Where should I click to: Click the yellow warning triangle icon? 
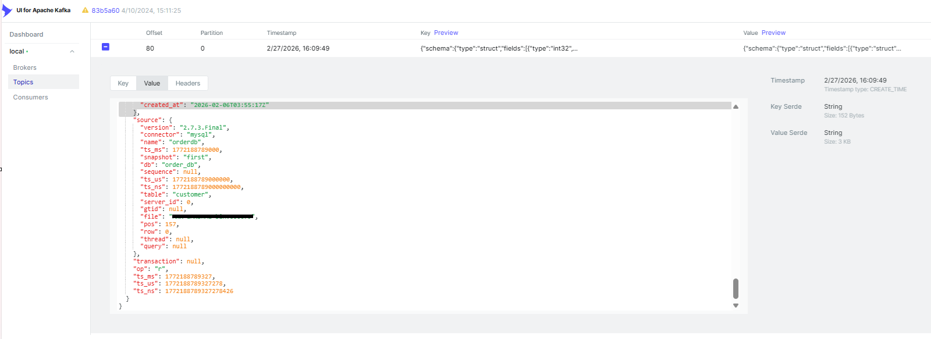point(85,10)
